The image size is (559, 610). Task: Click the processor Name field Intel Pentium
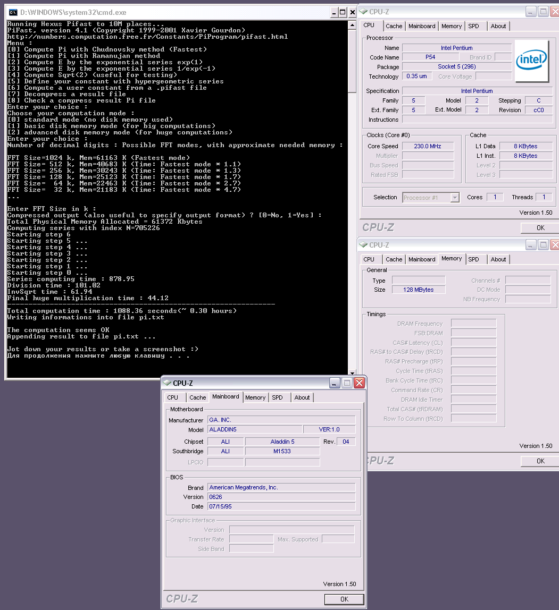click(x=457, y=48)
